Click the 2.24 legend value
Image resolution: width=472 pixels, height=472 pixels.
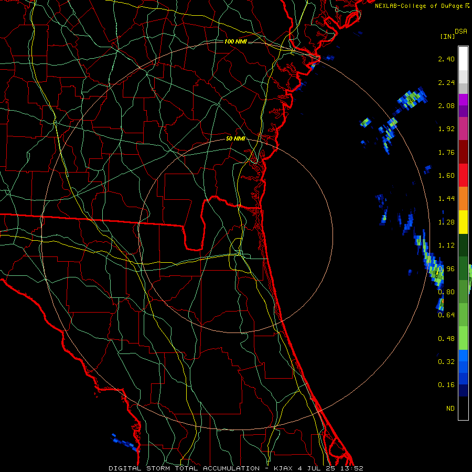pyautogui.click(x=446, y=82)
